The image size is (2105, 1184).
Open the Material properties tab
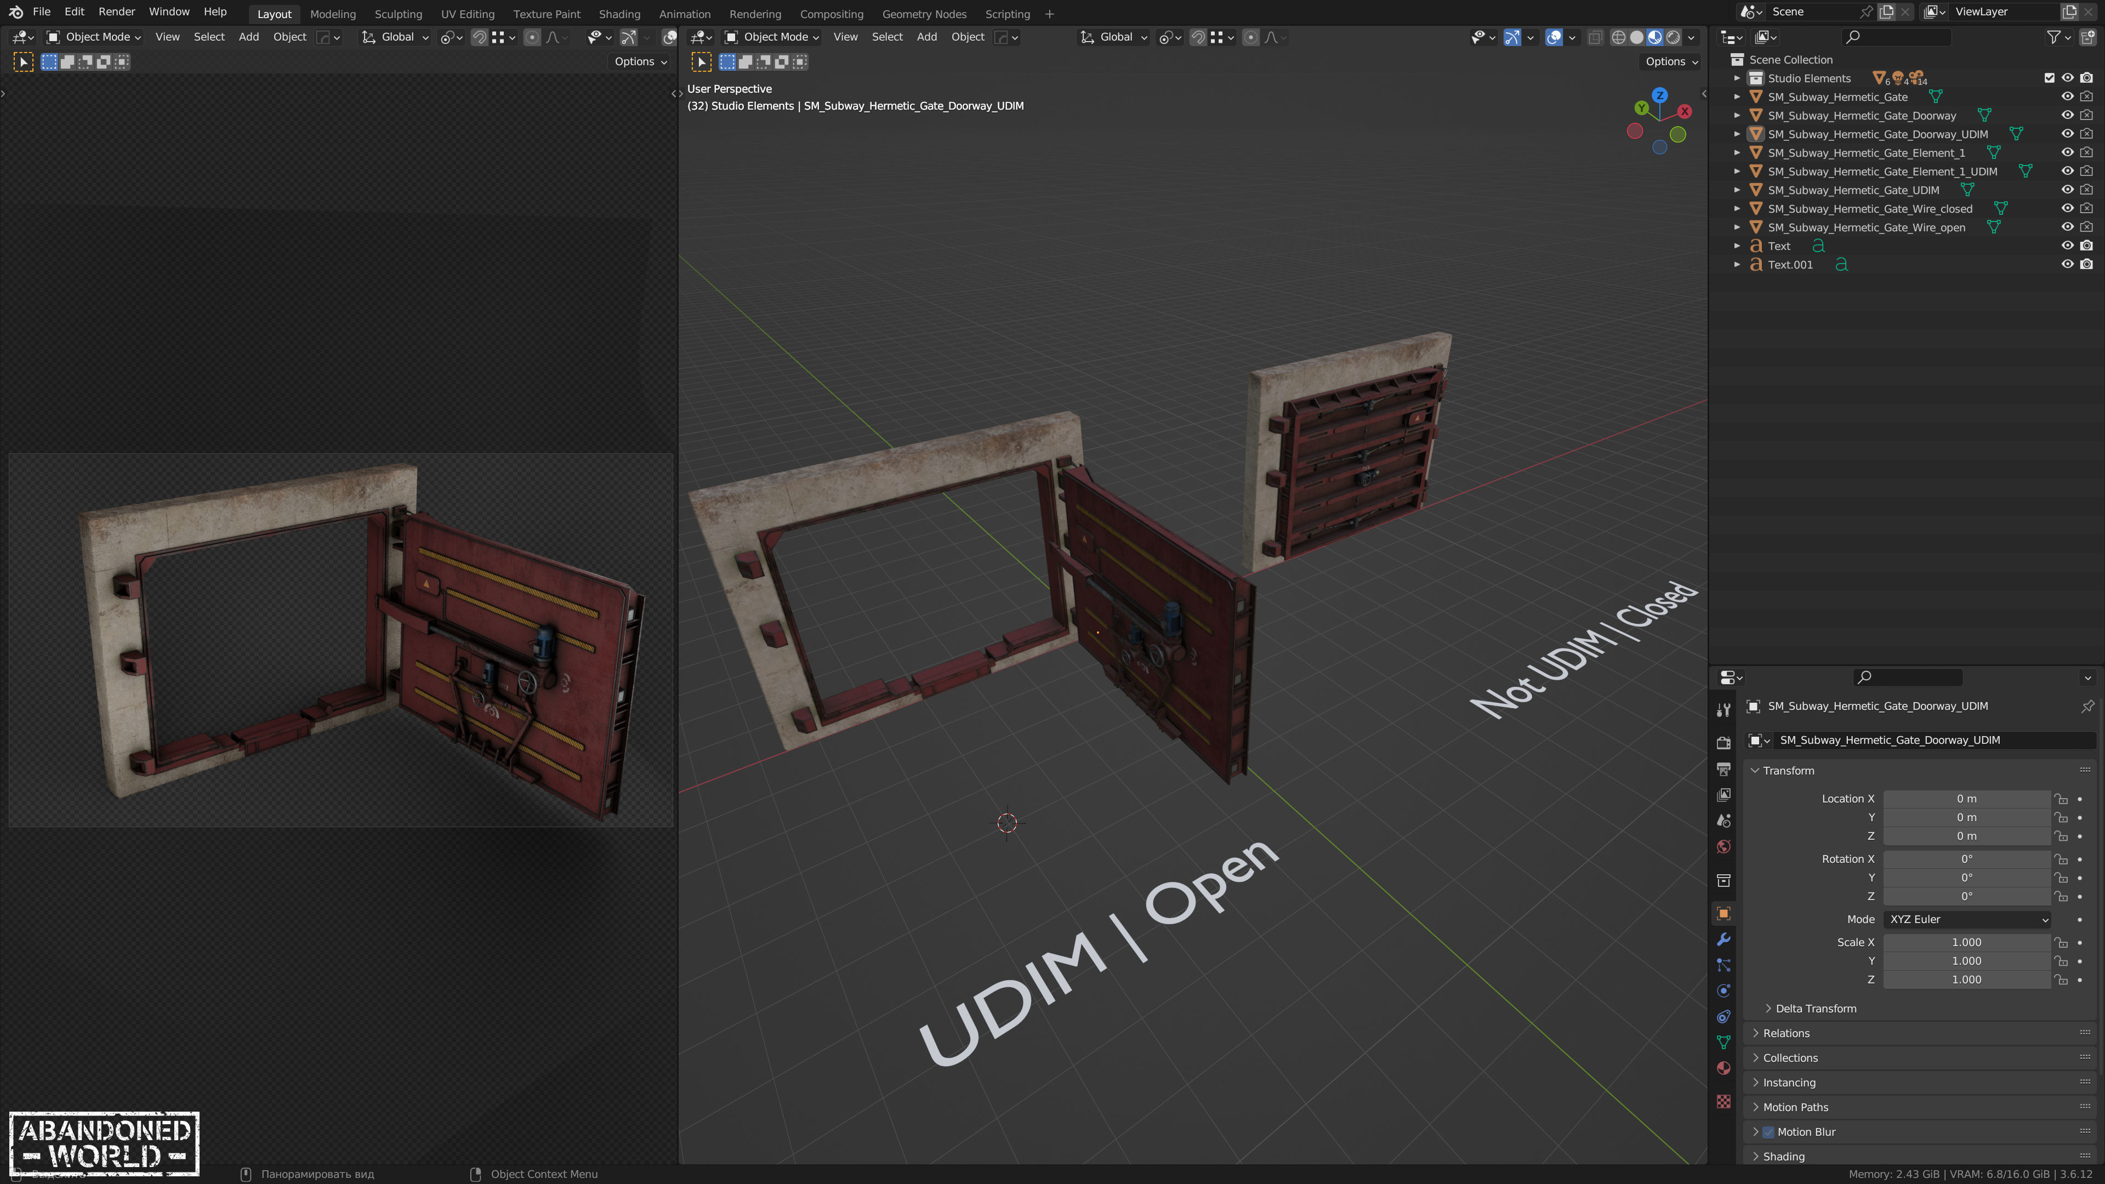click(1723, 1068)
